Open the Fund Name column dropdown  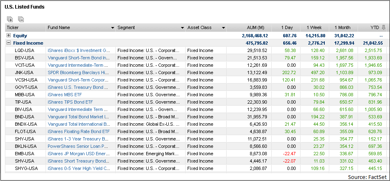click(x=112, y=28)
